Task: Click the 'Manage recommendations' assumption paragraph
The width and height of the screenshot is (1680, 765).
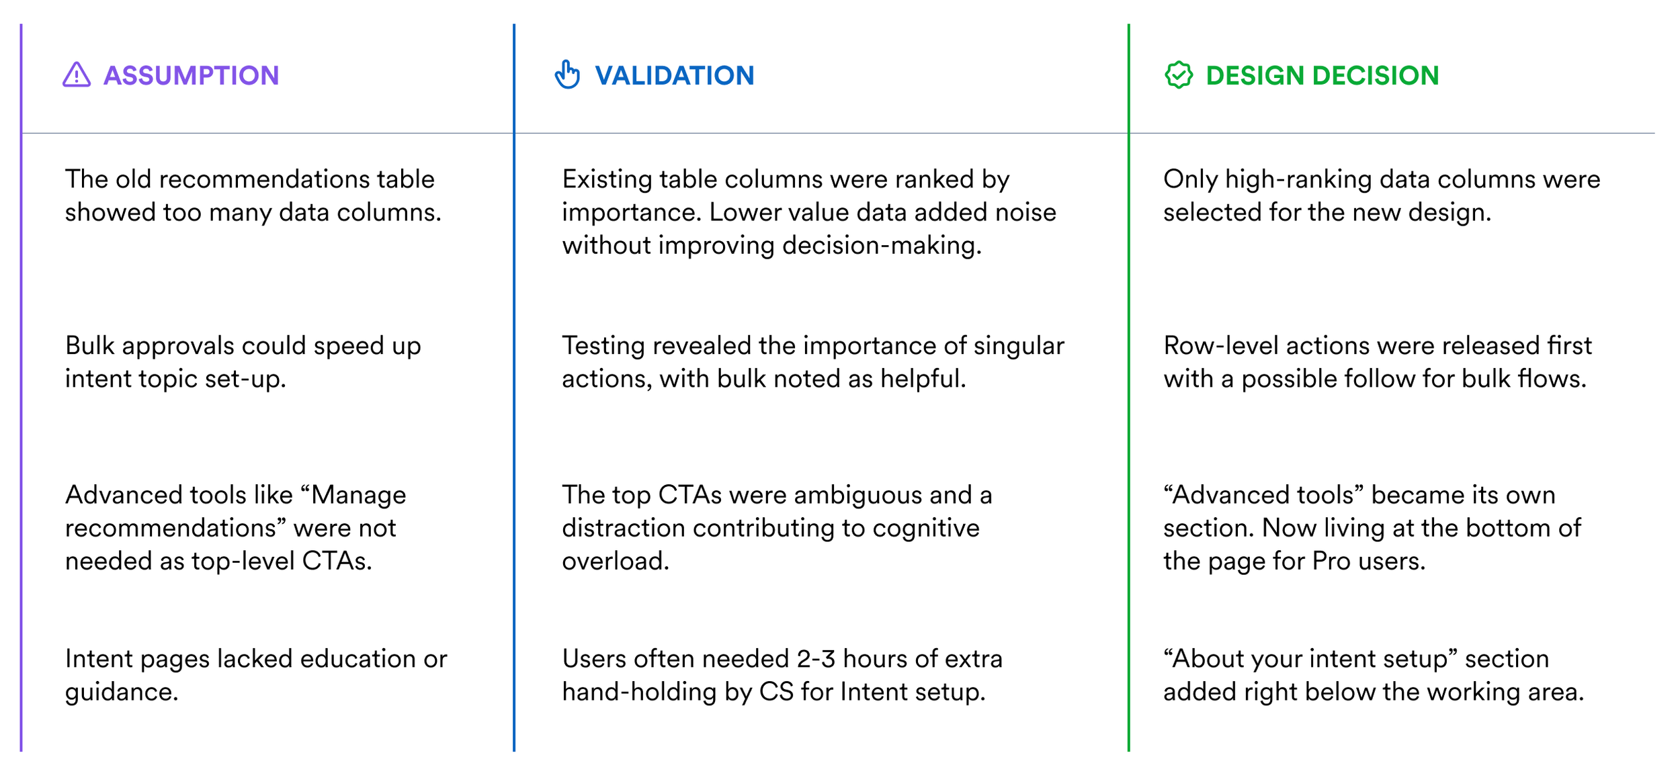Action: [x=235, y=528]
